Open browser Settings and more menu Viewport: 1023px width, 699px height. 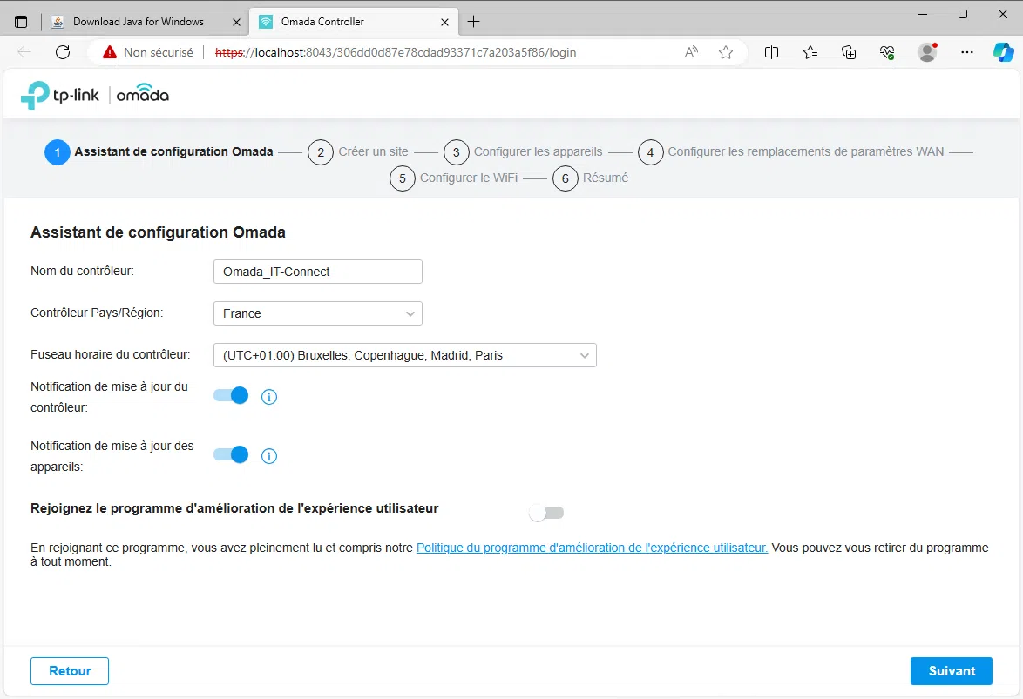[966, 52]
